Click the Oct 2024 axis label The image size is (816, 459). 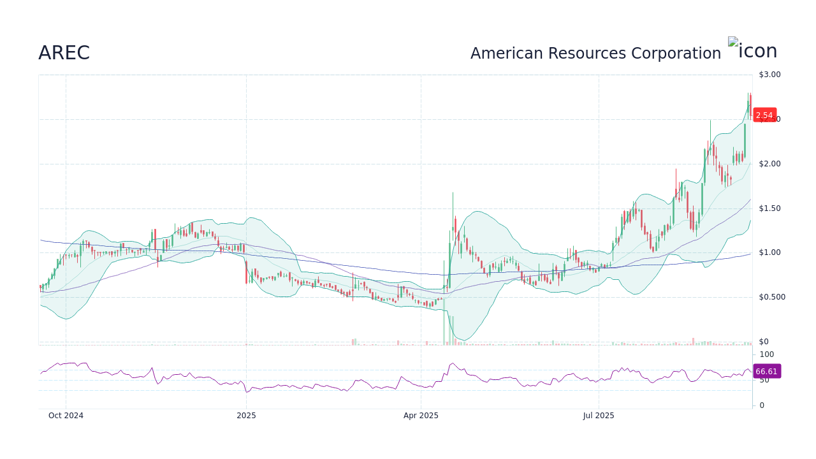[x=66, y=415]
